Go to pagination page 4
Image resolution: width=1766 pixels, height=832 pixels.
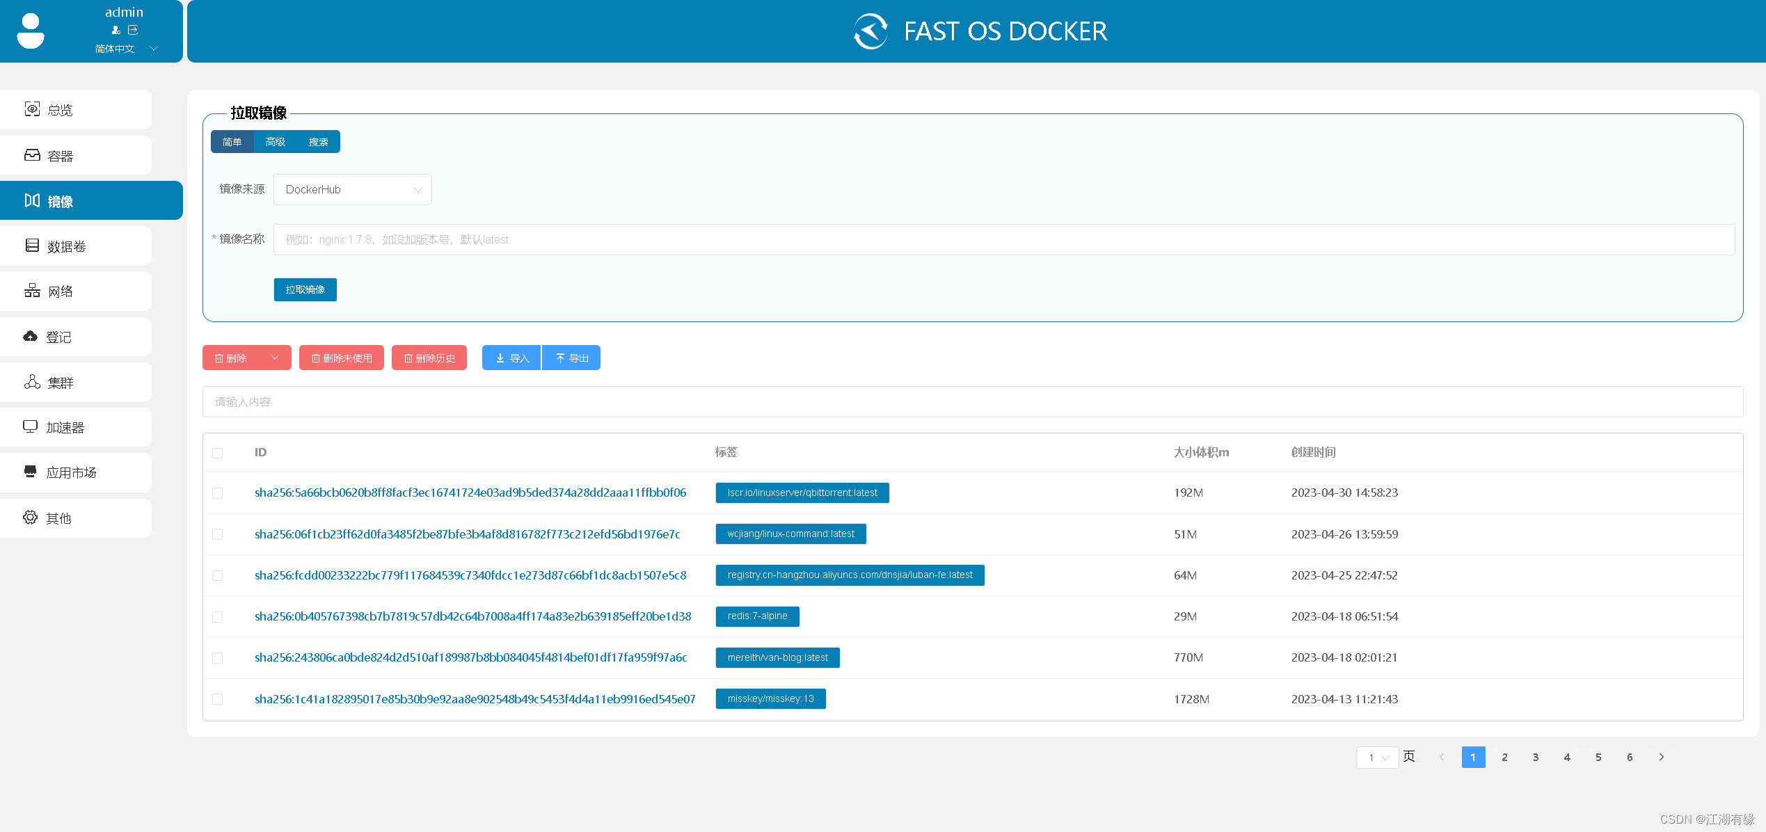(1567, 757)
